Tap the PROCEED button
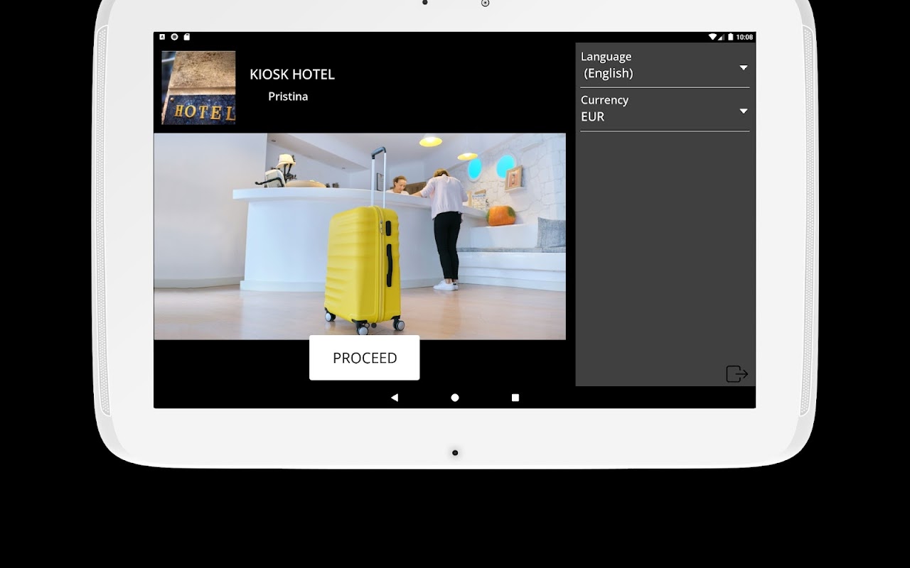Viewport: 910px width, 568px height. (364, 358)
